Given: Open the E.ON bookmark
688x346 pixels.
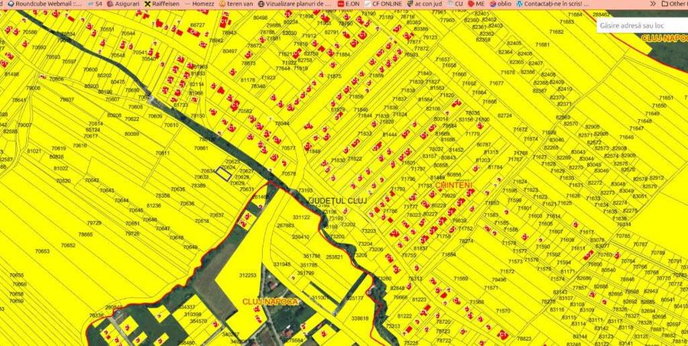Looking at the screenshot, I should tap(351, 4).
